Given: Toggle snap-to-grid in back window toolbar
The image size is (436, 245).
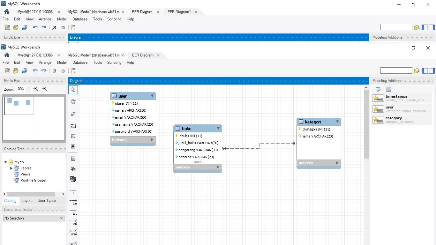Looking at the screenshot, I should (63, 27).
